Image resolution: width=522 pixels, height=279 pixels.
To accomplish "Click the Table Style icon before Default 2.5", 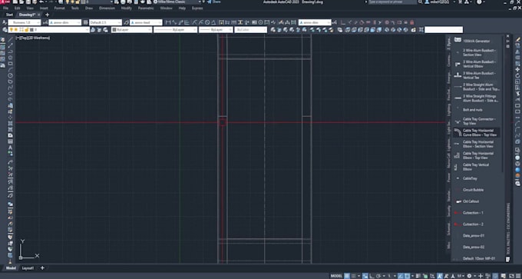I will pyautogui.click(x=85, y=22).
